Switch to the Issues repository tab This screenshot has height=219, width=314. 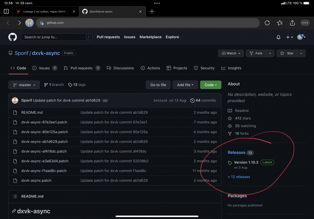click(44, 68)
